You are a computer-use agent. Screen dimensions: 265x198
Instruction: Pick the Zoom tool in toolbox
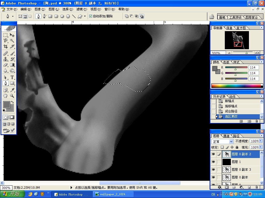(12, 96)
